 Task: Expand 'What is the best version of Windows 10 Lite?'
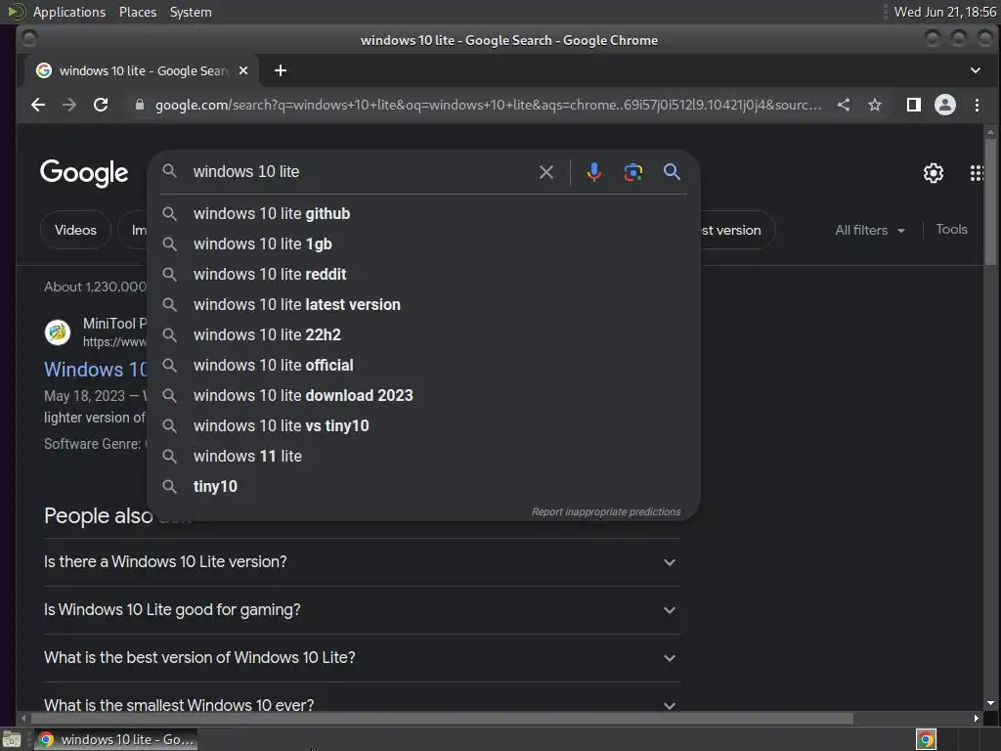click(362, 658)
